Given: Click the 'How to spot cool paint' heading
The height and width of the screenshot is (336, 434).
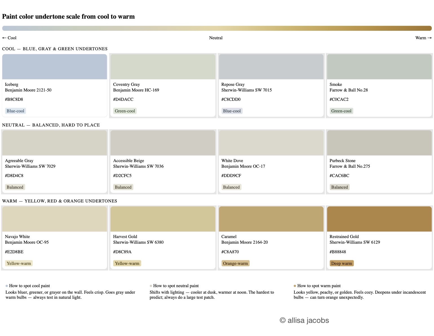Looking at the screenshot, I should click(30, 286).
